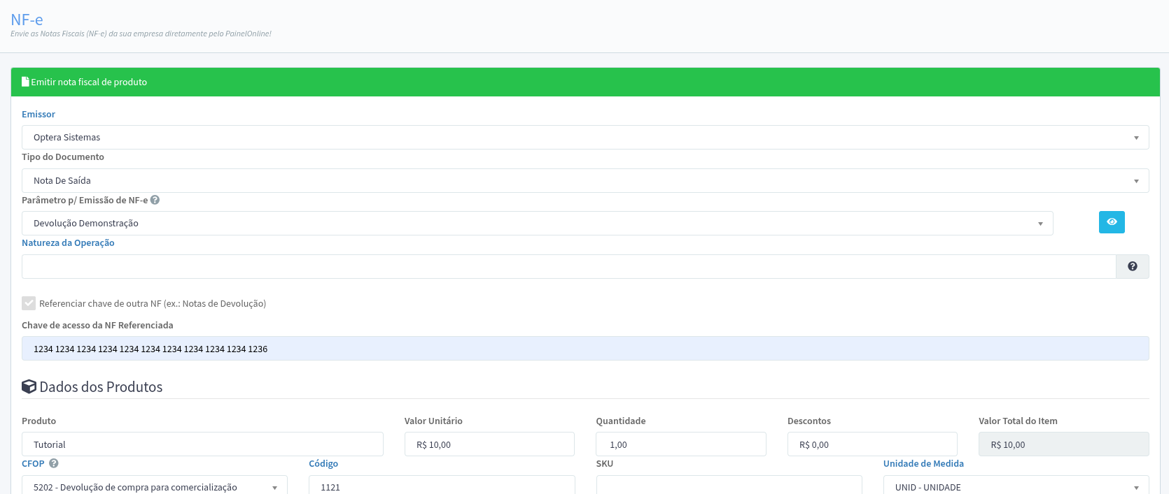
Task: Click the help icon beside Parâmetro p/ Emissão de NF-e
Action: pyautogui.click(x=155, y=200)
